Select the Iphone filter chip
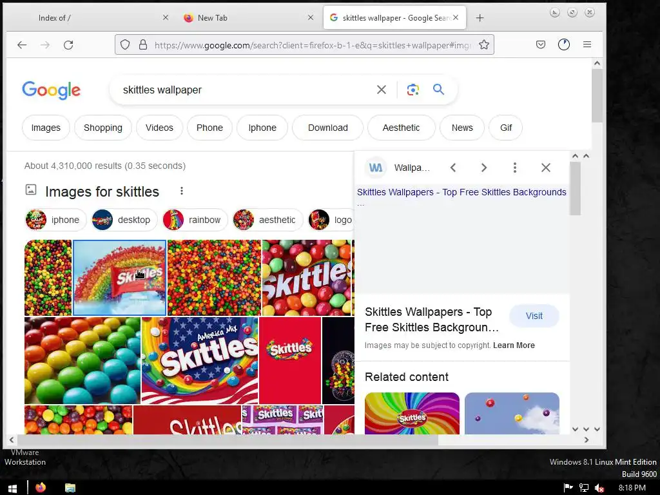 (262, 128)
